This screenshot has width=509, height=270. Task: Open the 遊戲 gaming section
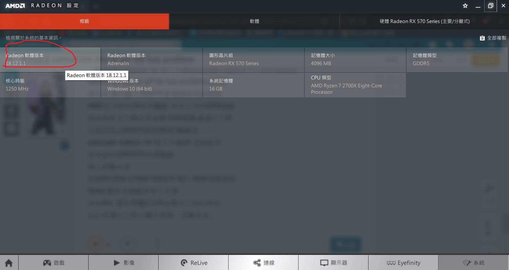pos(53,263)
